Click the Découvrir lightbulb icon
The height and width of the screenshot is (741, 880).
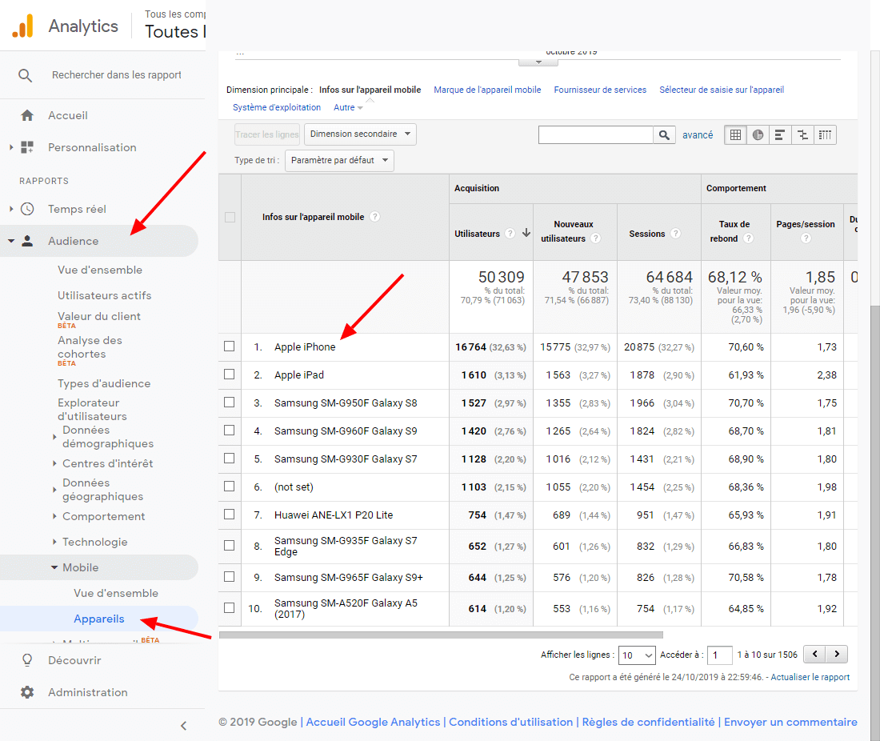(27, 660)
